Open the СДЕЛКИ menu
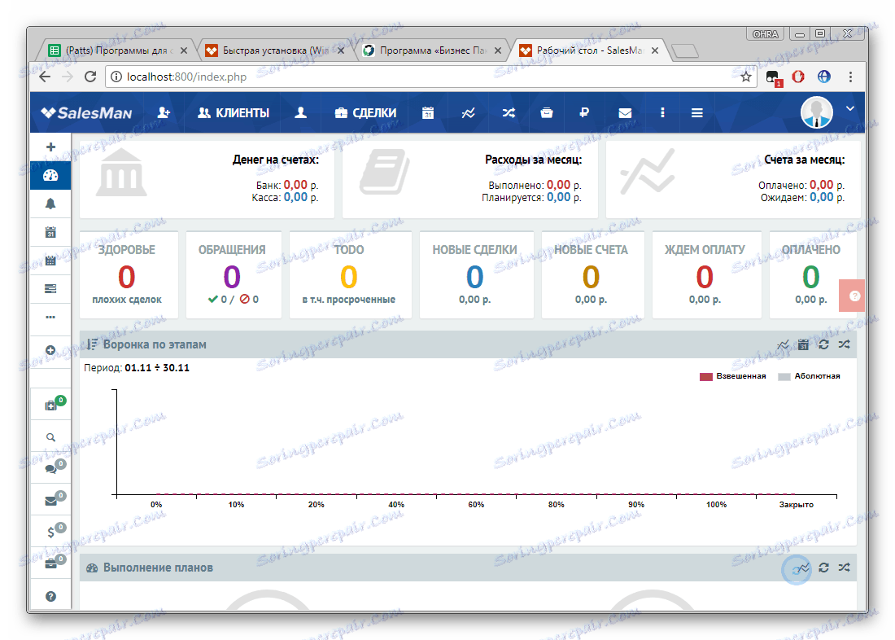Image resolution: width=895 pixels, height=640 pixels. 365,112
